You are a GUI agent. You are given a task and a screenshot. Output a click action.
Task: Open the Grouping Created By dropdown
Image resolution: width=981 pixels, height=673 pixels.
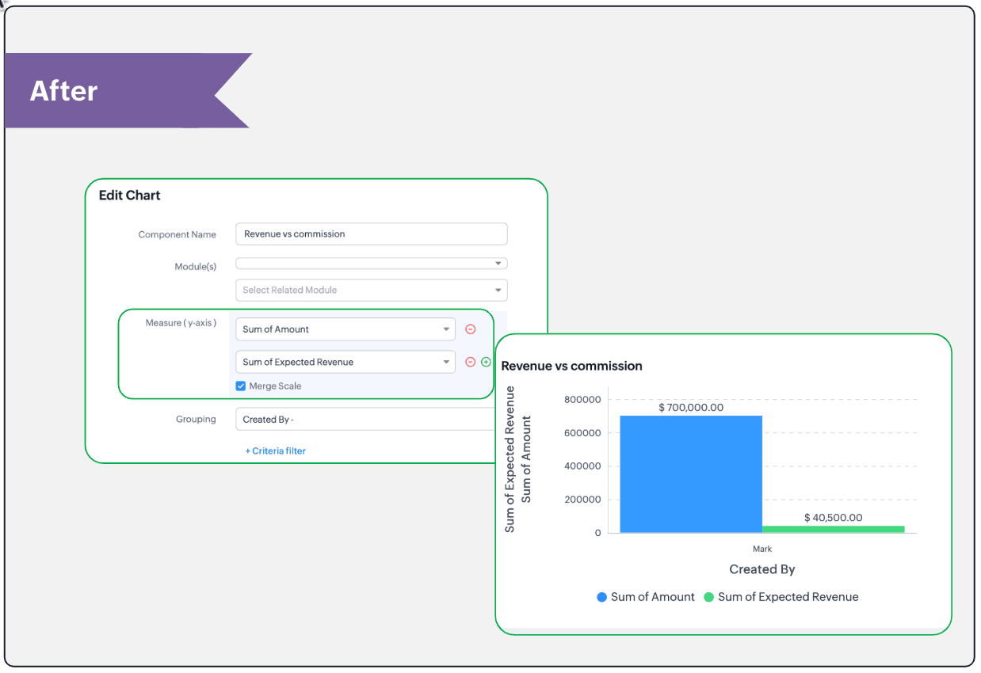[x=365, y=420]
